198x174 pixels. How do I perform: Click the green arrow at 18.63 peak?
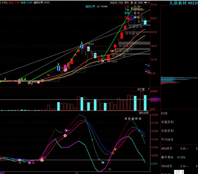click(82, 43)
